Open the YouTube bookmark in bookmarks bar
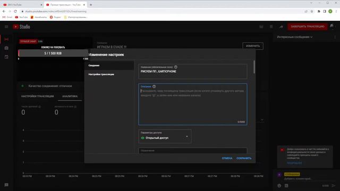340x191 pixels. [21, 17]
